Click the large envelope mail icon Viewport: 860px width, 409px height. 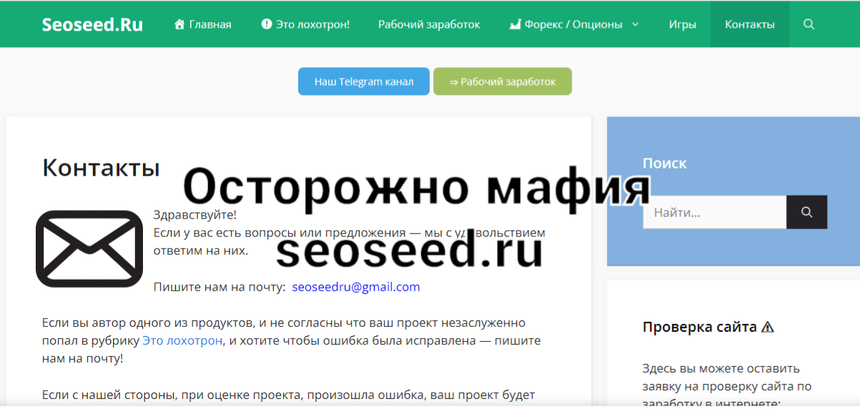(x=89, y=248)
